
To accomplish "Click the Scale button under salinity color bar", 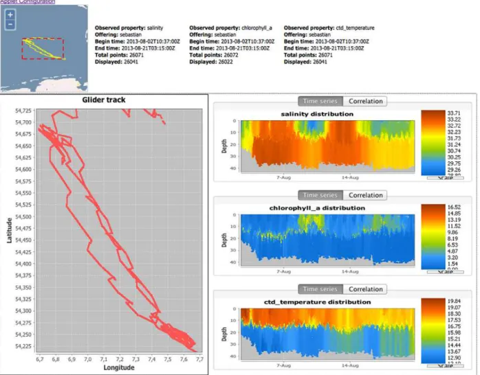I will [x=446, y=178].
